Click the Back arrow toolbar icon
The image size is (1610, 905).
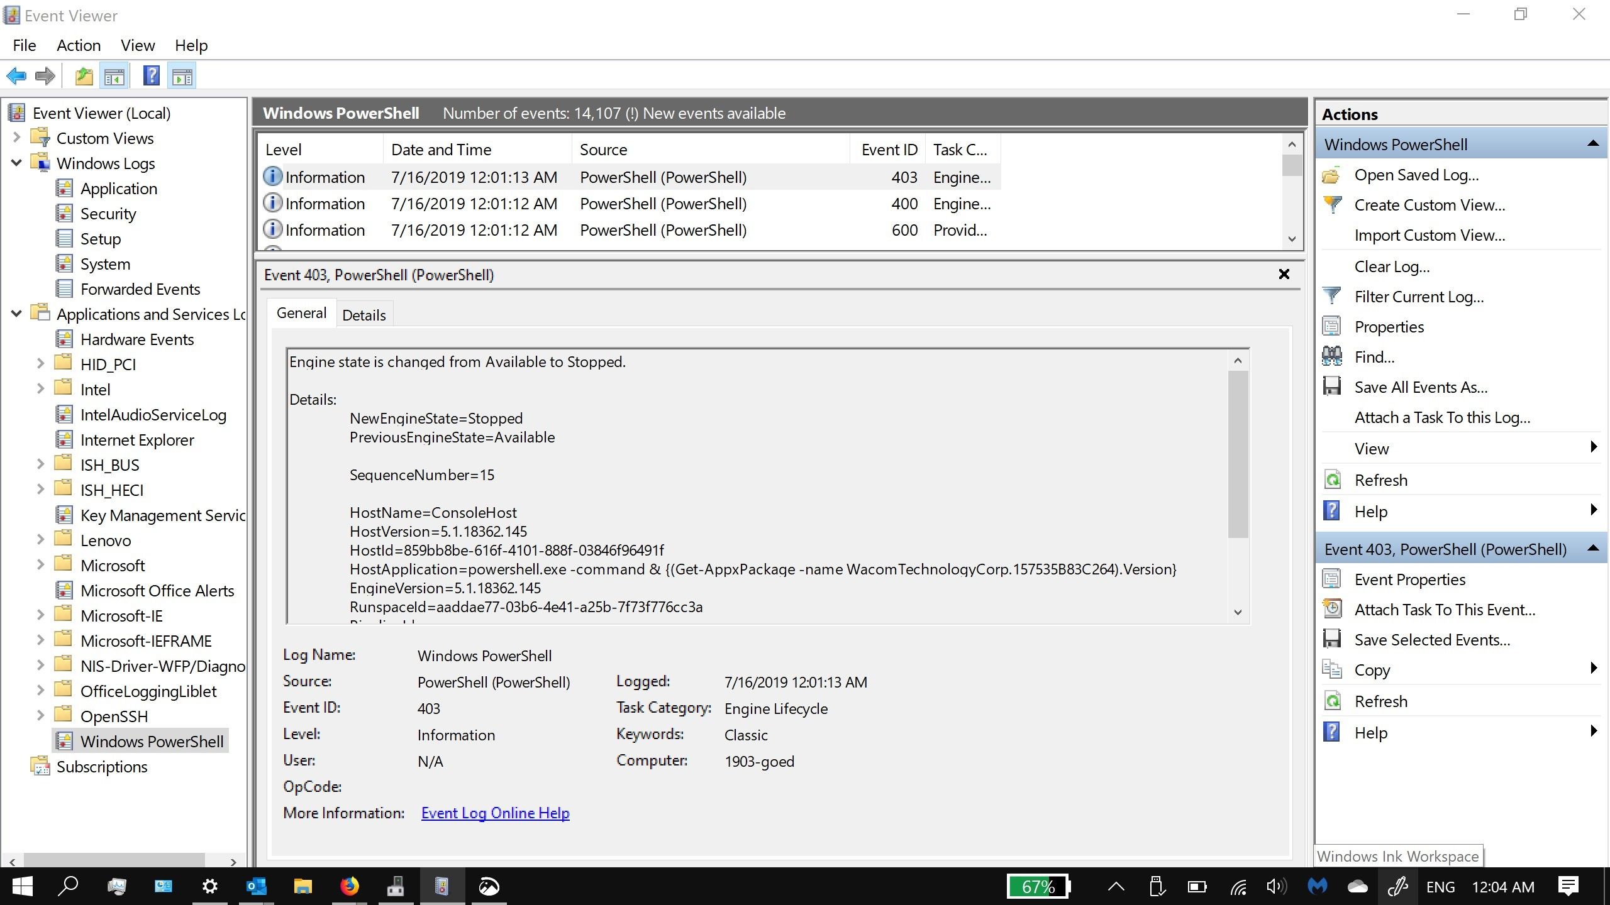tap(16, 77)
